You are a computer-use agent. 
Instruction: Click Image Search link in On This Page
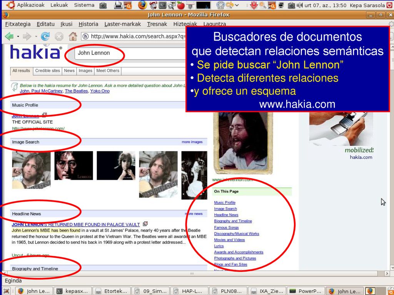[x=225, y=209]
